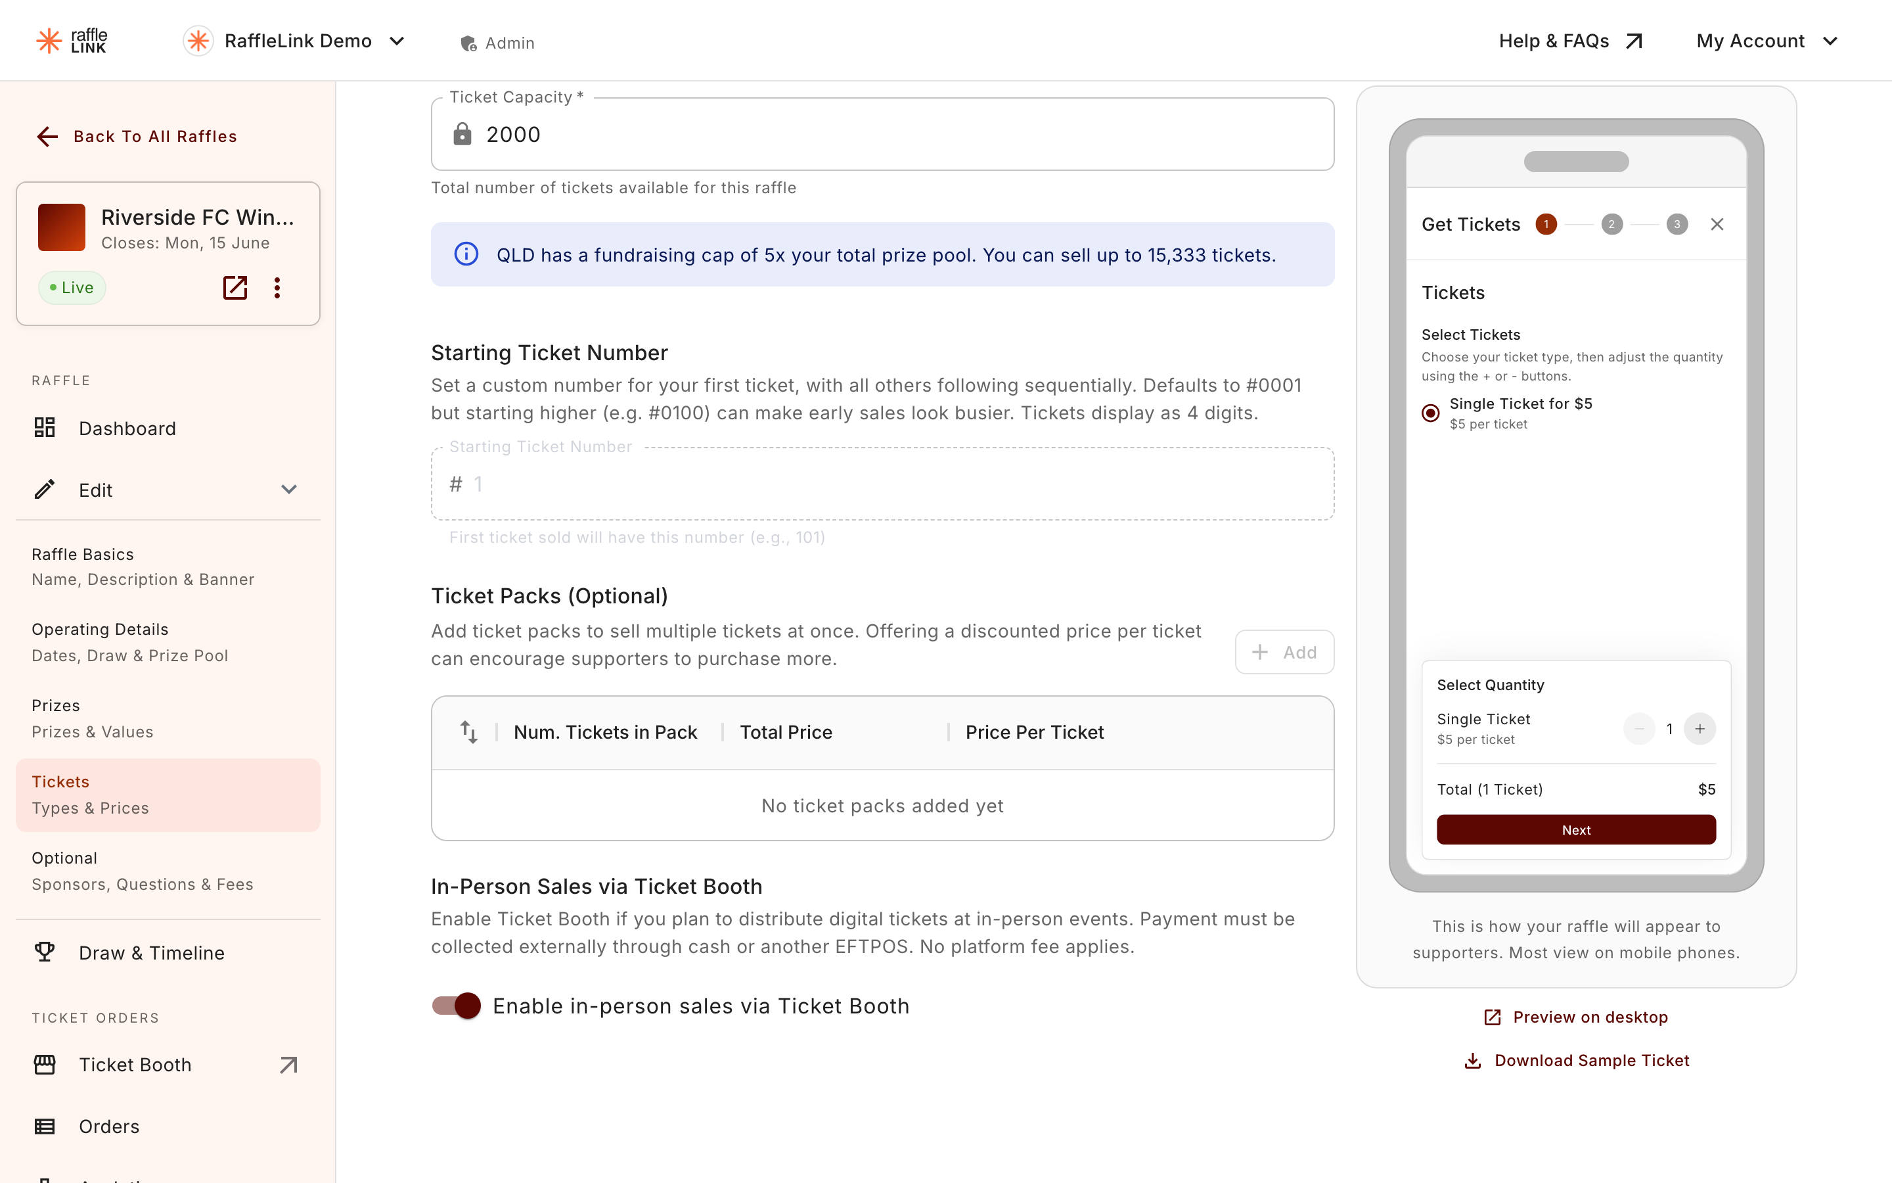Click the RaffleLink logo

(x=71, y=41)
